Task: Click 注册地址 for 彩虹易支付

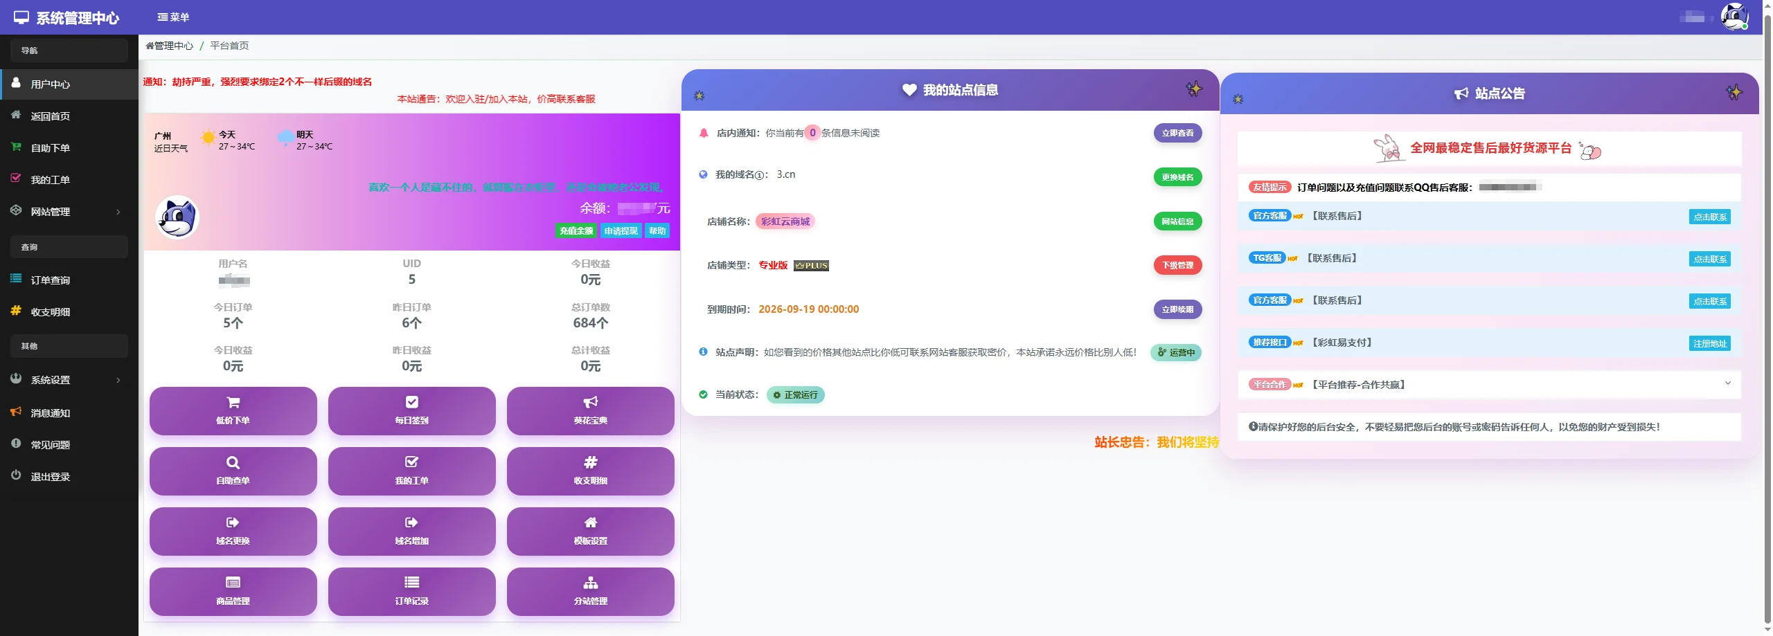Action: [x=1710, y=343]
